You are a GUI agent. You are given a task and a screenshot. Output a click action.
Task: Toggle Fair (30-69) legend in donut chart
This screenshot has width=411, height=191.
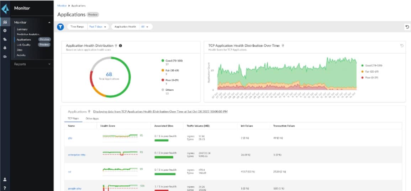tap(171, 70)
